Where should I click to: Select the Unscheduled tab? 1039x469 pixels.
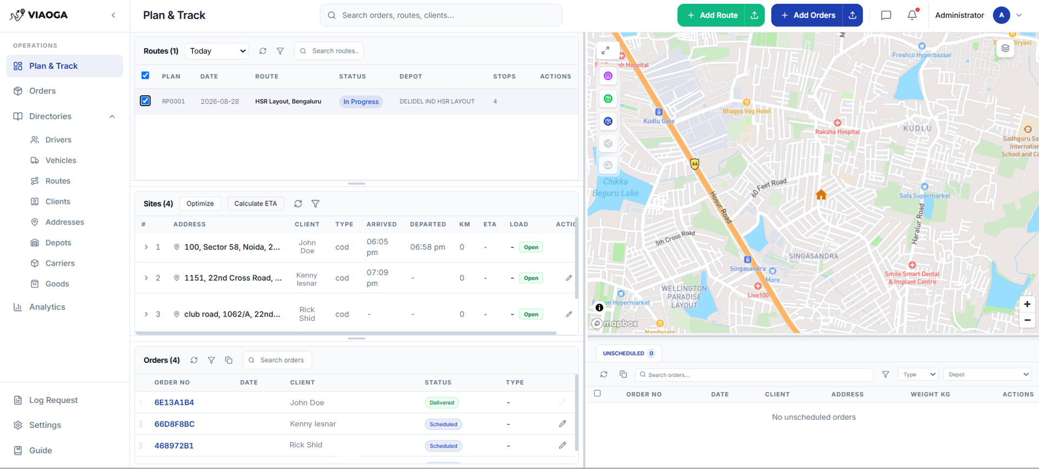click(628, 353)
